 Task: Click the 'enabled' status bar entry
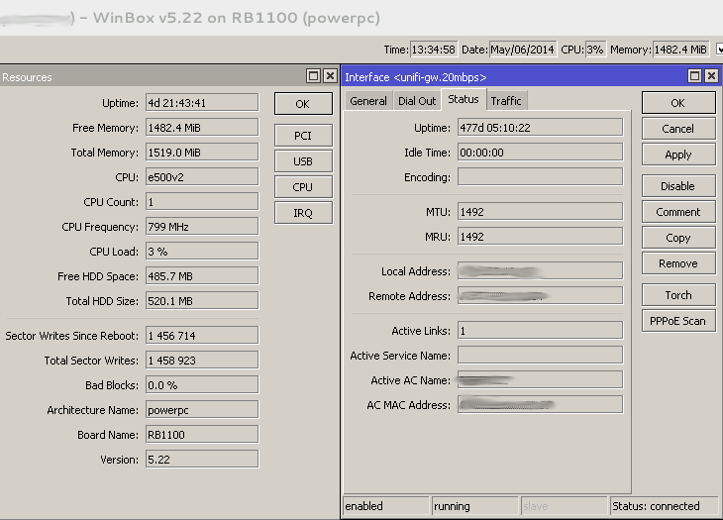click(x=386, y=506)
